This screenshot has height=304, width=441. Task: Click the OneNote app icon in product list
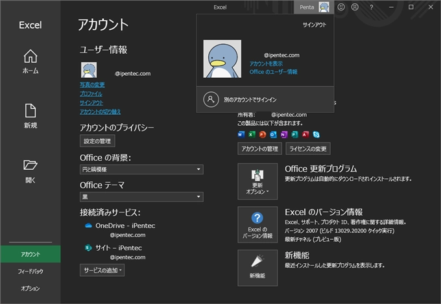coord(284,135)
